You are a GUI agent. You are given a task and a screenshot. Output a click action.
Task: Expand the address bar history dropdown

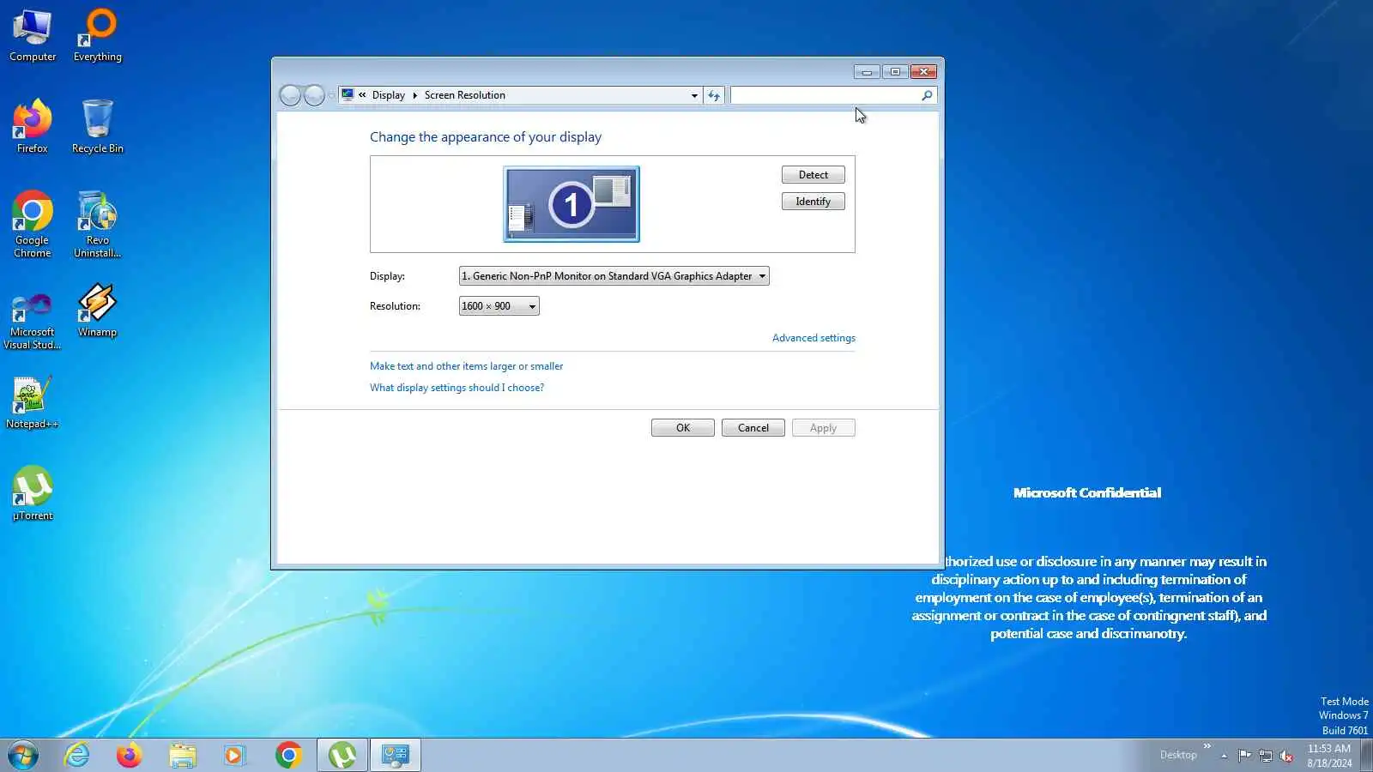point(694,95)
